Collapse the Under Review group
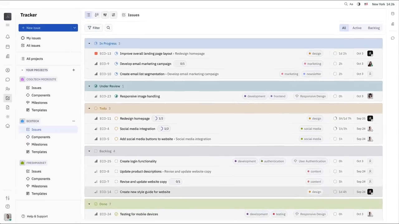 (x=89, y=86)
